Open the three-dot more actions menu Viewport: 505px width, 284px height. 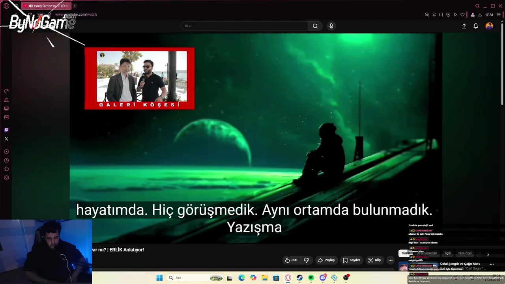pyautogui.click(x=390, y=260)
